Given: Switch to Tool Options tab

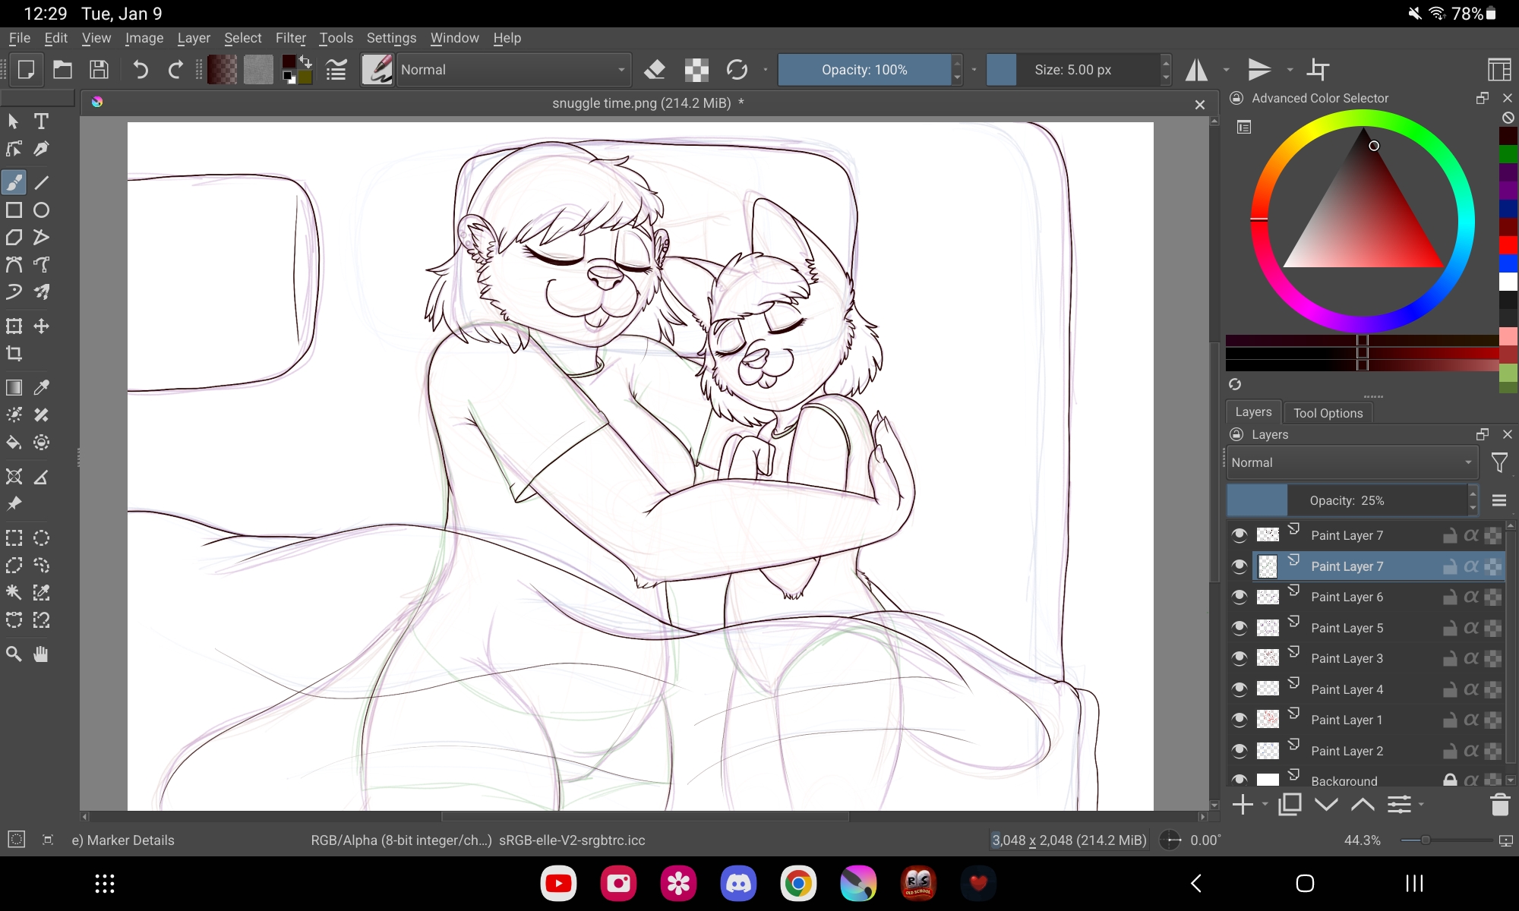Looking at the screenshot, I should point(1328,413).
